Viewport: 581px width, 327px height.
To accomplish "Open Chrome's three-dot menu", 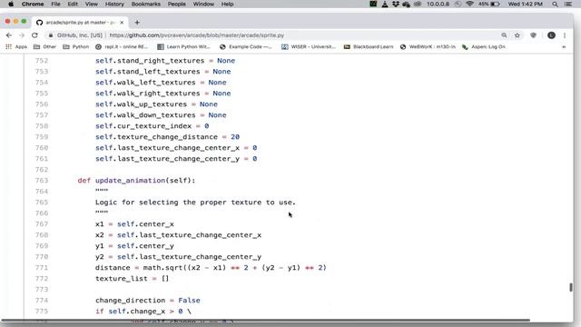I will pyautogui.click(x=565, y=35).
